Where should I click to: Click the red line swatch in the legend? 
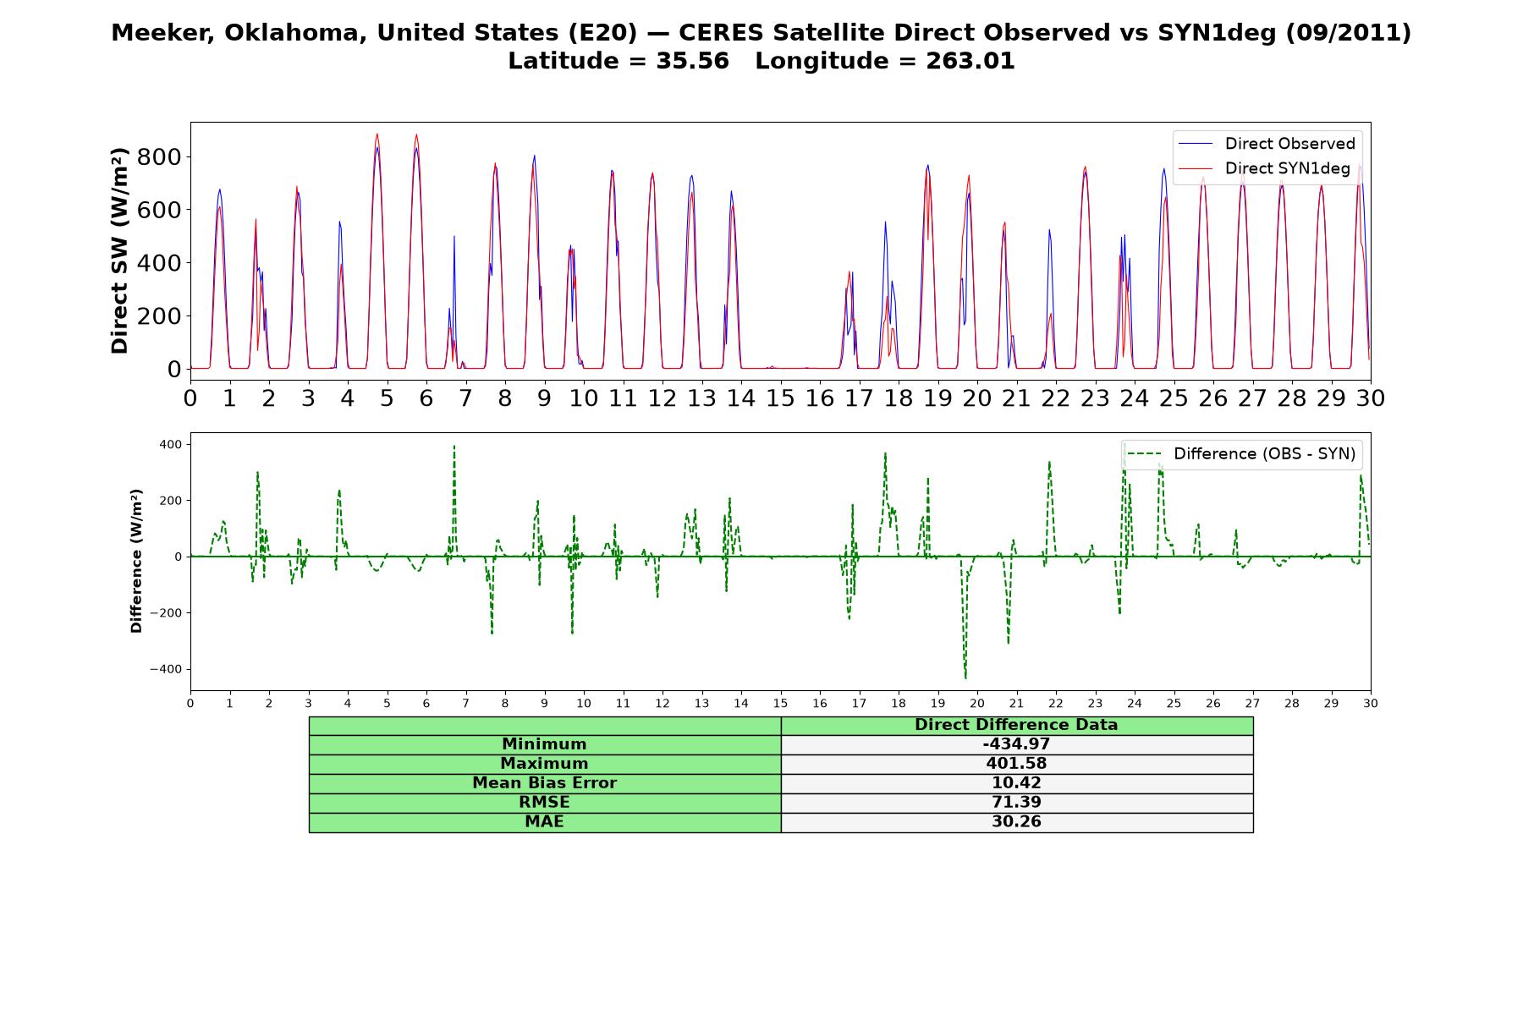1196,168
